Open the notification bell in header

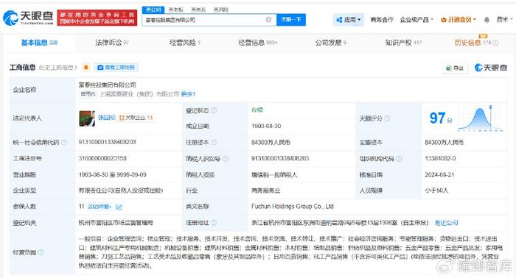click(x=487, y=20)
